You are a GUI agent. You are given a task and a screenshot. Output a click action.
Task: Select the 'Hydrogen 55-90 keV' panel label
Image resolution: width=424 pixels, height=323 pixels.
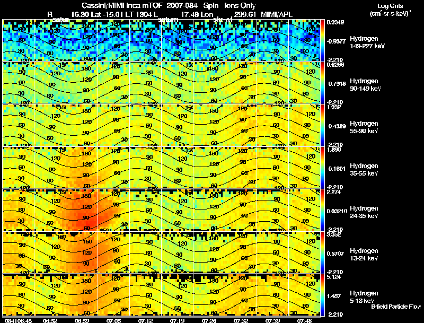364,127
